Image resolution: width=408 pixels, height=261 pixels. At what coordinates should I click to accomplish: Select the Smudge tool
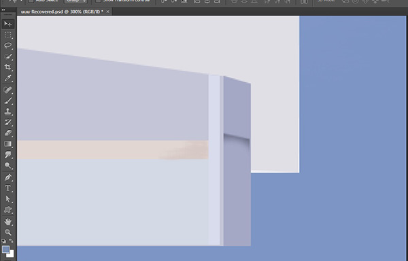(7, 155)
